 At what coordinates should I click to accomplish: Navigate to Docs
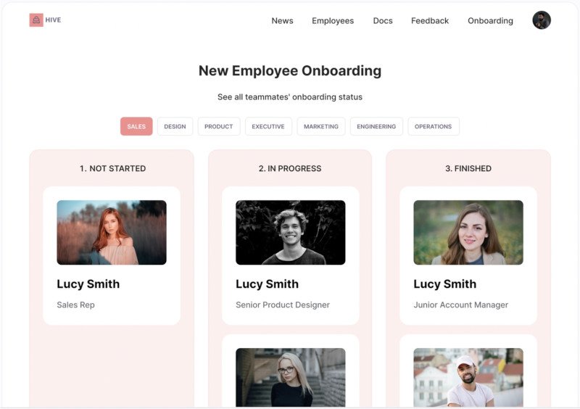[x=383, y=21]
